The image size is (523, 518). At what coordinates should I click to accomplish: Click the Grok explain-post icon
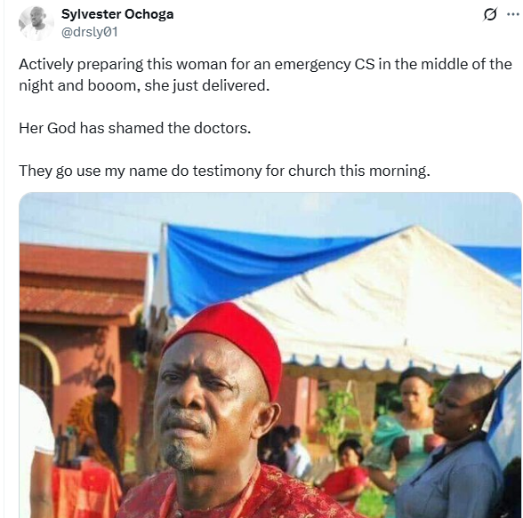pos(489,14)
